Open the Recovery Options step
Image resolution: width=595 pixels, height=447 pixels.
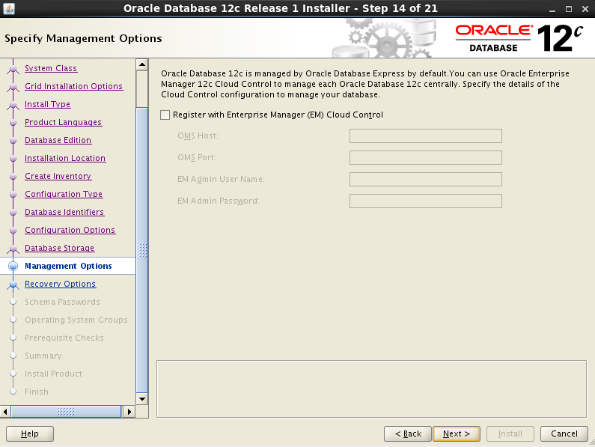coord(60,284)
